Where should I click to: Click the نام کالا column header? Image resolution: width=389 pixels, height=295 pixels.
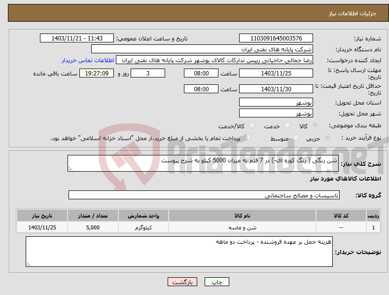click(x=242, y=216)
